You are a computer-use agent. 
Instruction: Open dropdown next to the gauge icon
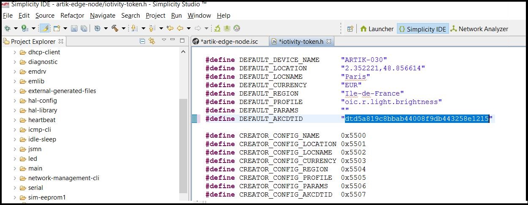pos(106,29)
